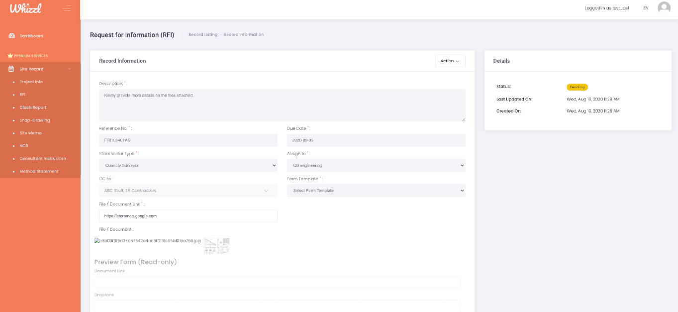Toggle the sidebar hamburger menu icon
The width and height of the screenshot is (678, 312).
[x=67, y=8]
